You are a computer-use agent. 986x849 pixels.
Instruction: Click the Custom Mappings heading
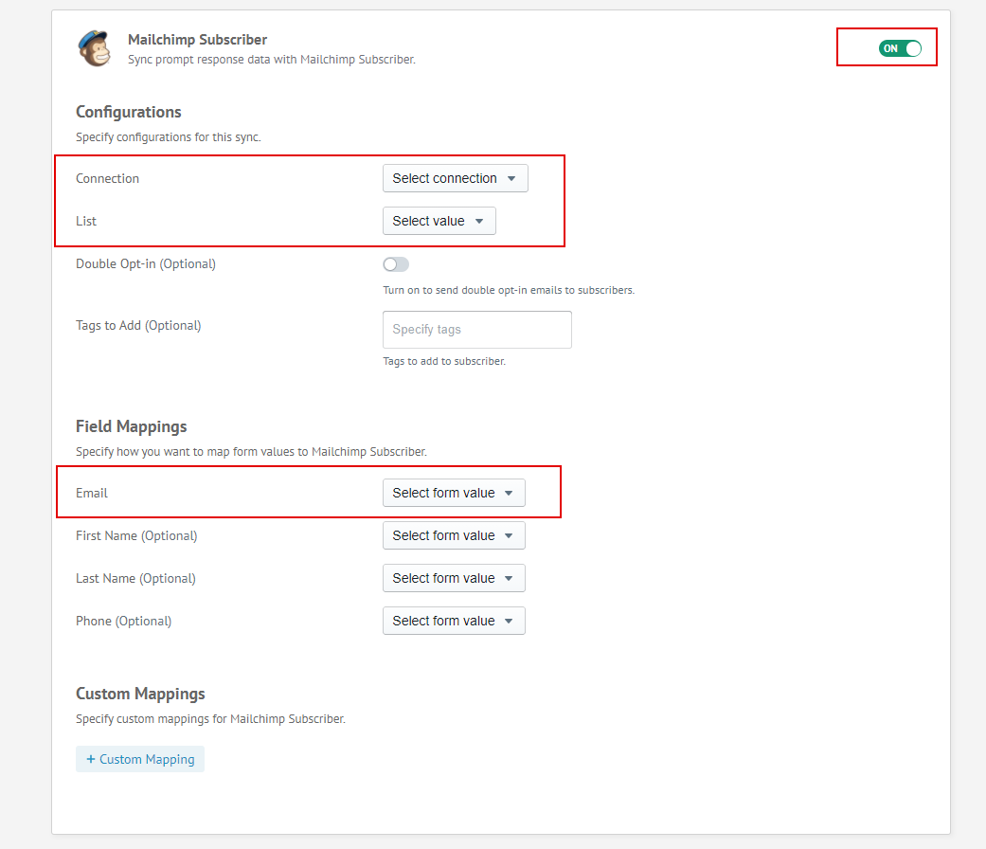(140, 694)
